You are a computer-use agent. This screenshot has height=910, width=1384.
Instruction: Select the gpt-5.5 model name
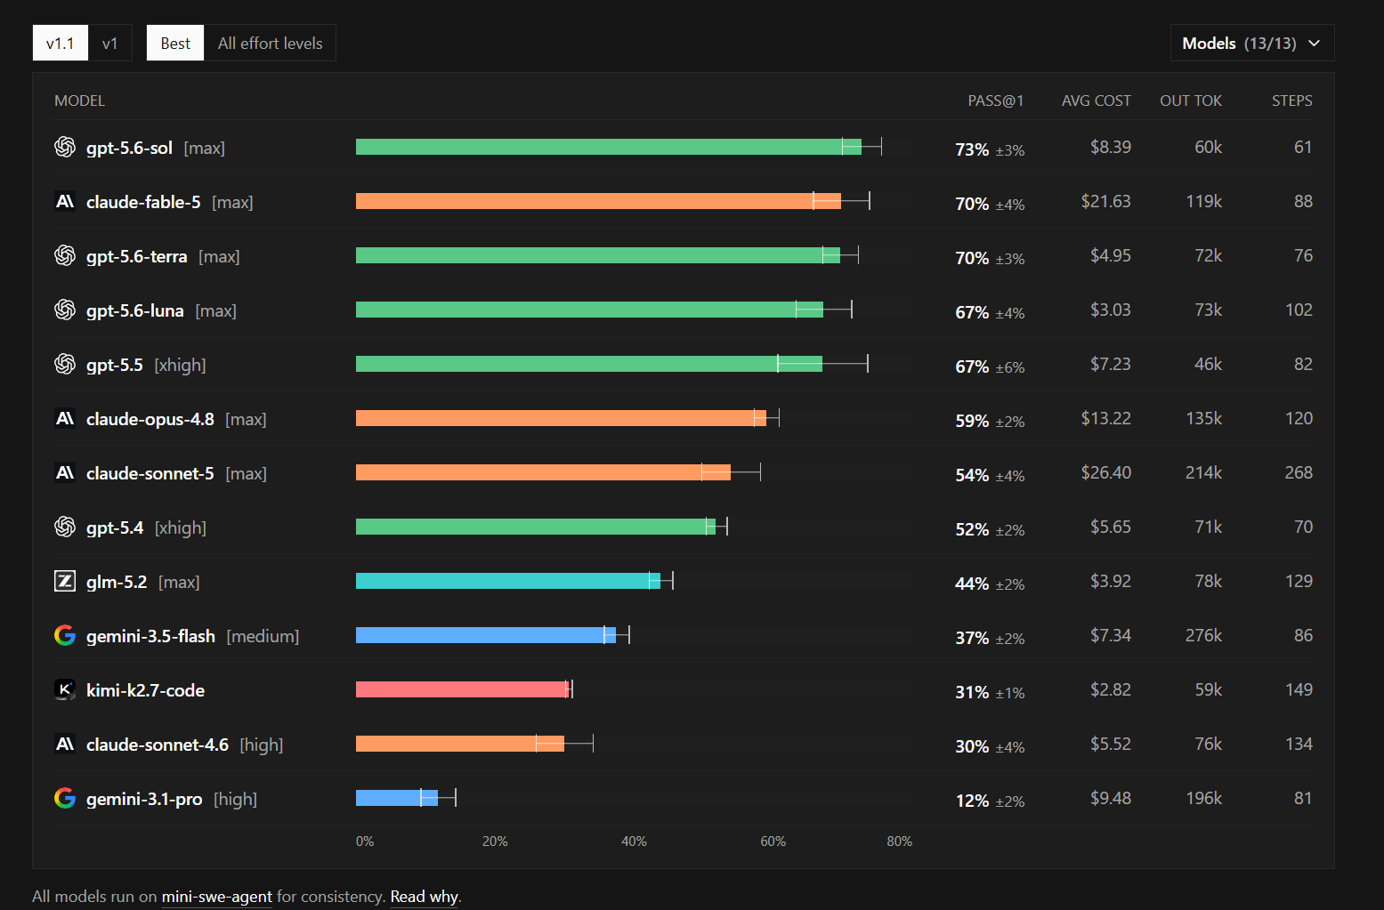tap(115, 365)
